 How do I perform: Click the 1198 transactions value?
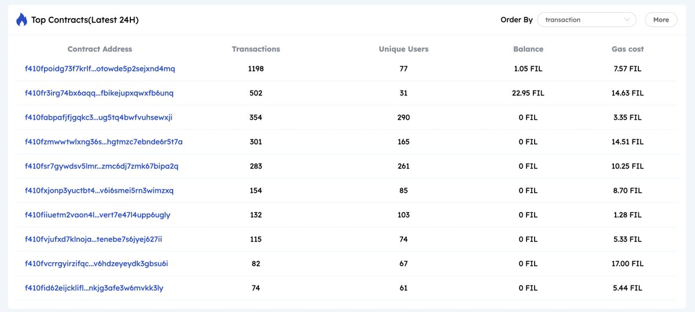coord(255,68)
